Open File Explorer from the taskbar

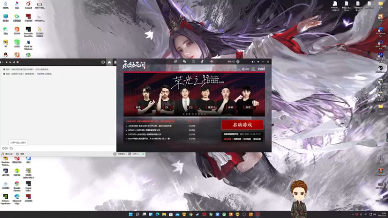click(164, 215)
